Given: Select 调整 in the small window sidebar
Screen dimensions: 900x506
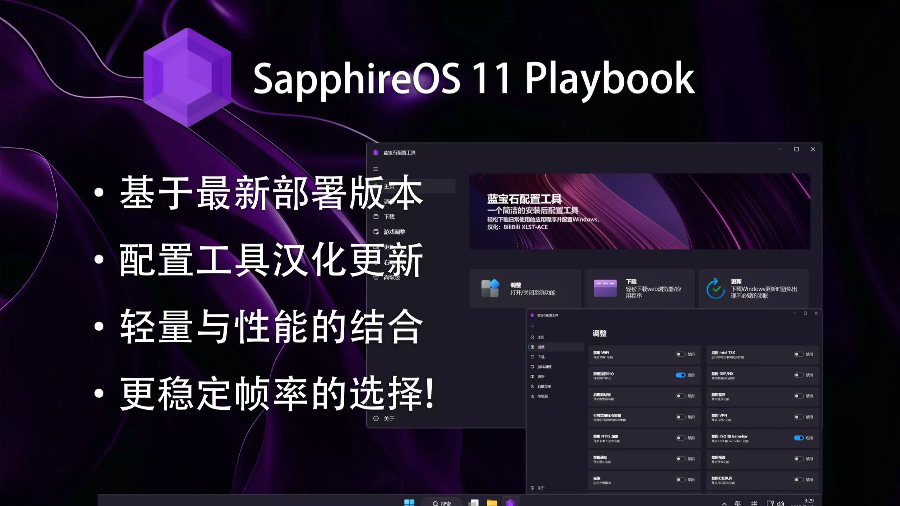Looking at the screenshot, I should (x=556, y=347).
